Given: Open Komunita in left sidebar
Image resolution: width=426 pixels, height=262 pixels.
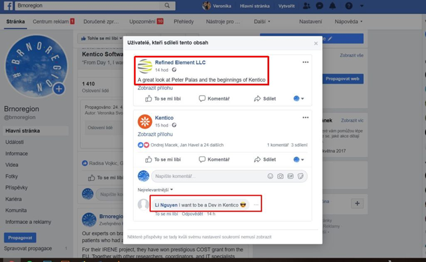Looking at the screenshot, I should [16, 210].
